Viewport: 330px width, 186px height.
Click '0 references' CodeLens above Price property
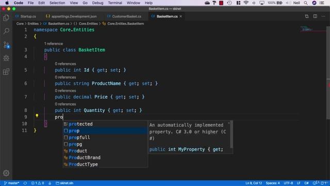65,91
